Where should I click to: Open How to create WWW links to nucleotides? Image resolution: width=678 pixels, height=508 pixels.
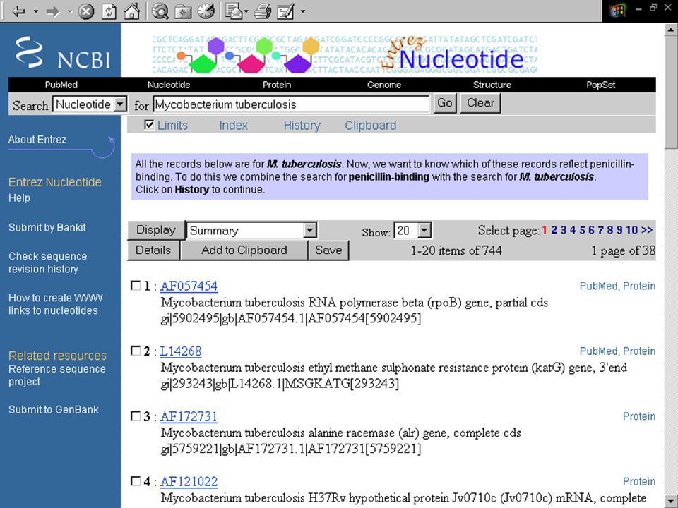click(x=55, y=304)
